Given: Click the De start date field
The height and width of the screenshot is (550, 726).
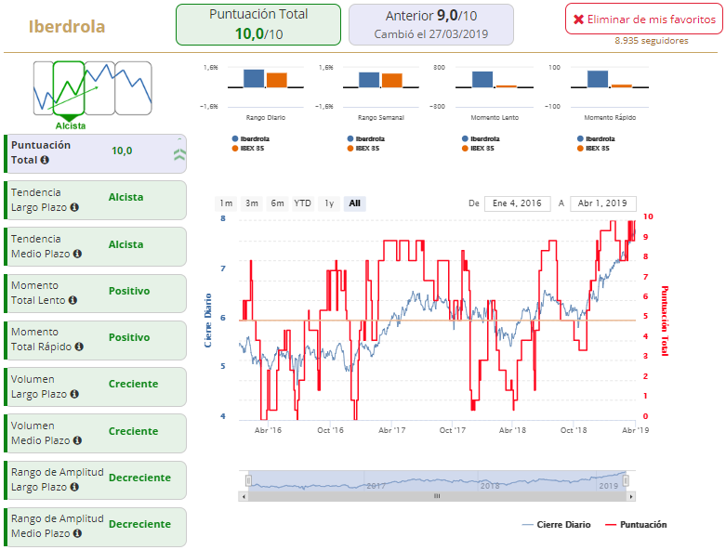Looking at the screenshot, I should pos(517,203).
